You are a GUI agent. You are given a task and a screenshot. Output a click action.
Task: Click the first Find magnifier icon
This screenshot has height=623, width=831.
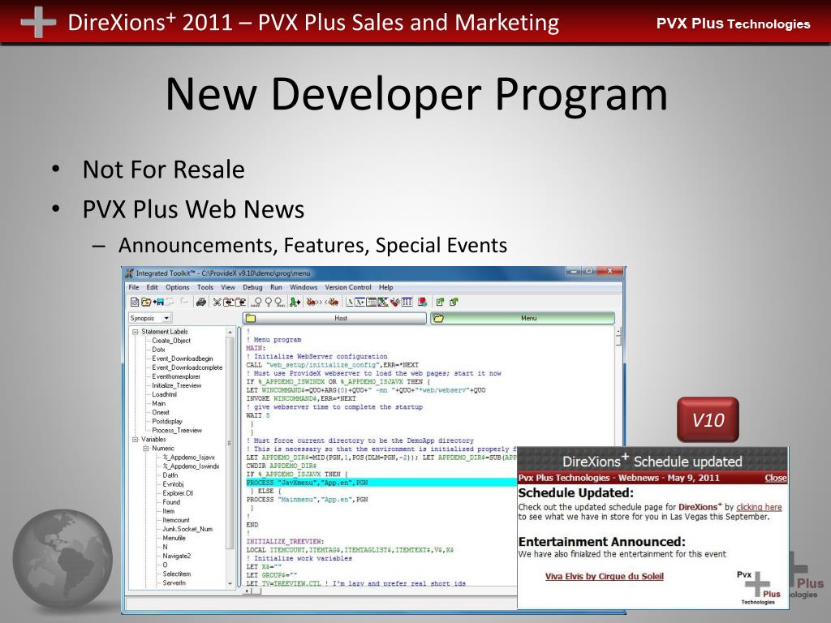point(257,302)
